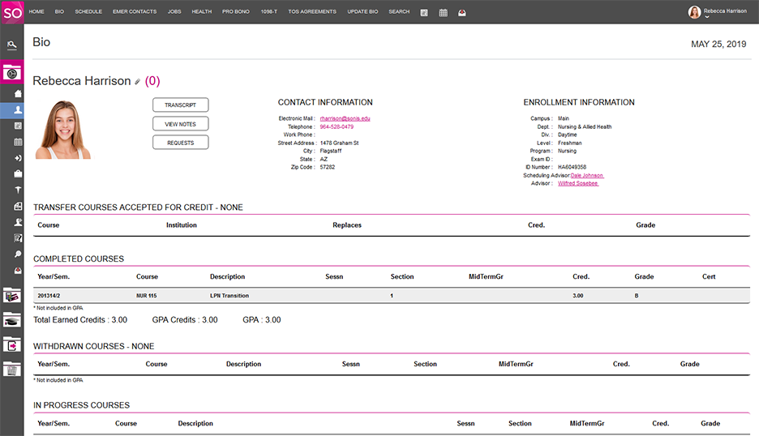Click the Transcript button
The height and width of the screenshot is (436, 759).
click(x=180, y=105)
